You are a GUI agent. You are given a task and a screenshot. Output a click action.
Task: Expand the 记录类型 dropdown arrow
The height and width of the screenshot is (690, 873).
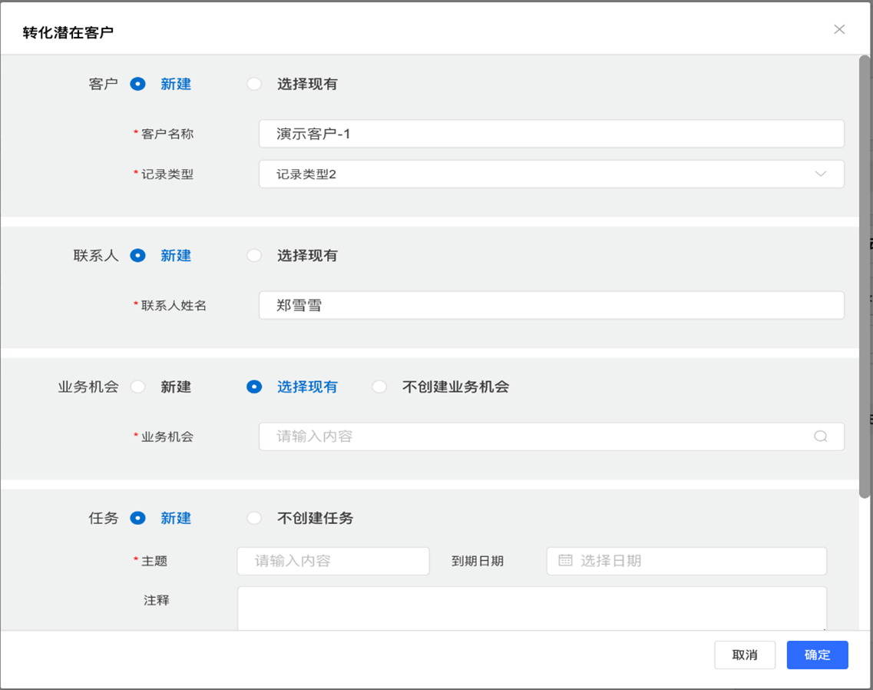point(820,174)
